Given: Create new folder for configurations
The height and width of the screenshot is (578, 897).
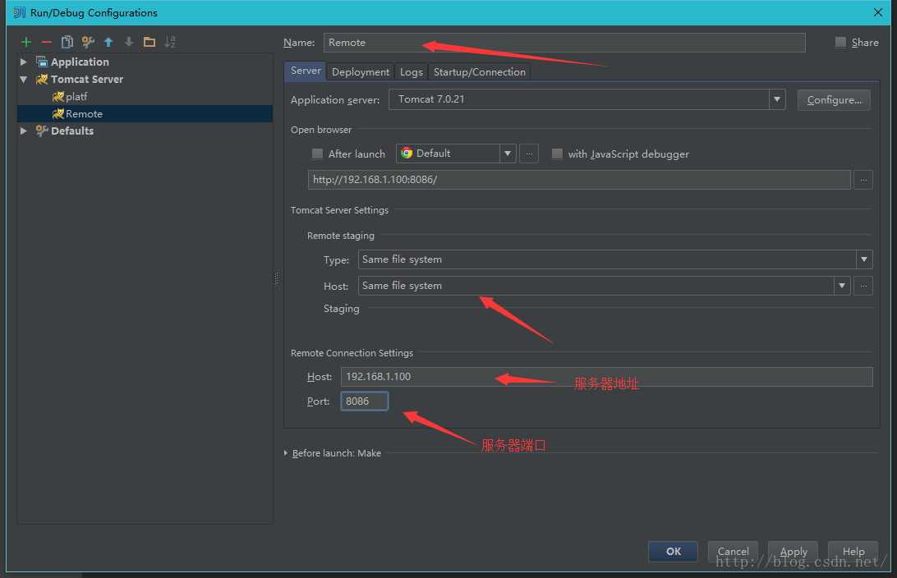Looking at the screenshot, I should click(x=149, y=42).
